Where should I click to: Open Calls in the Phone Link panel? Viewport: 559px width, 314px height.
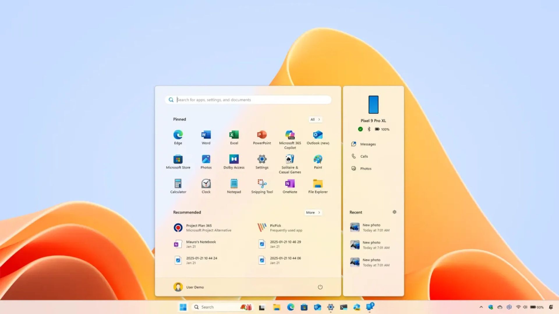pyautogui.click(x=364, y=156)
